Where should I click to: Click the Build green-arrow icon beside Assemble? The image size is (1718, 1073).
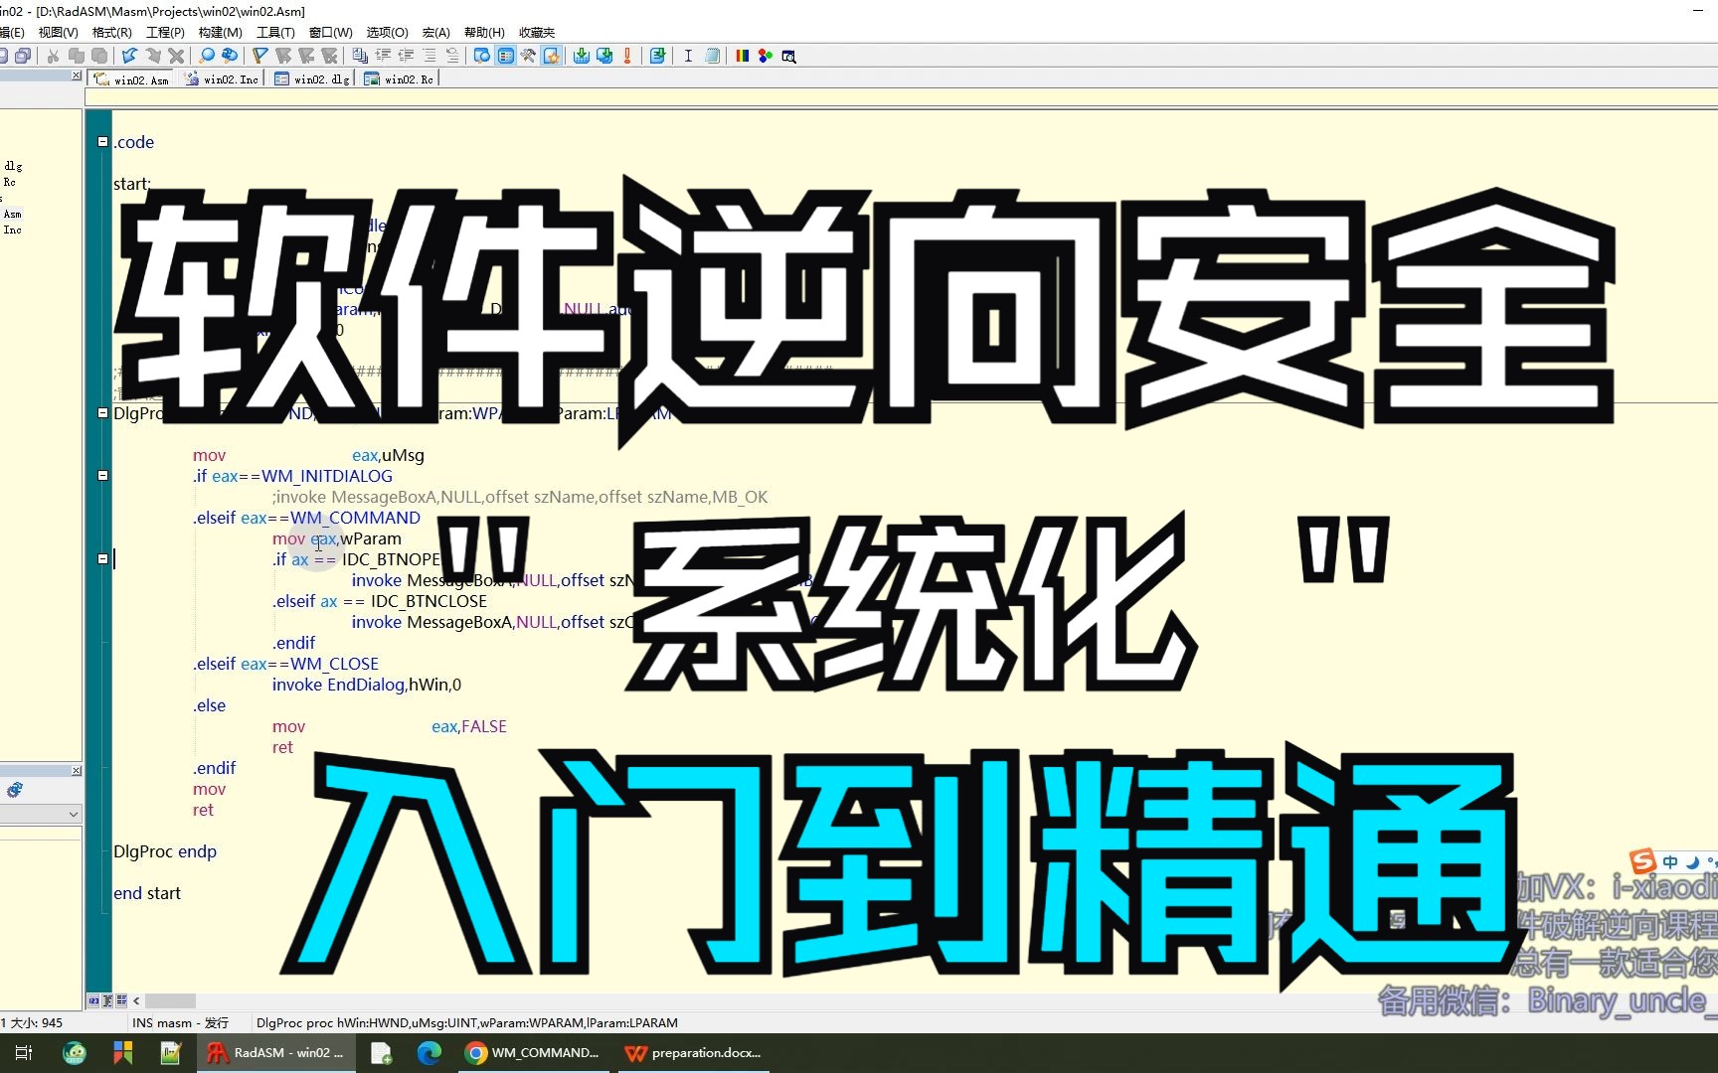pos(604,56)
